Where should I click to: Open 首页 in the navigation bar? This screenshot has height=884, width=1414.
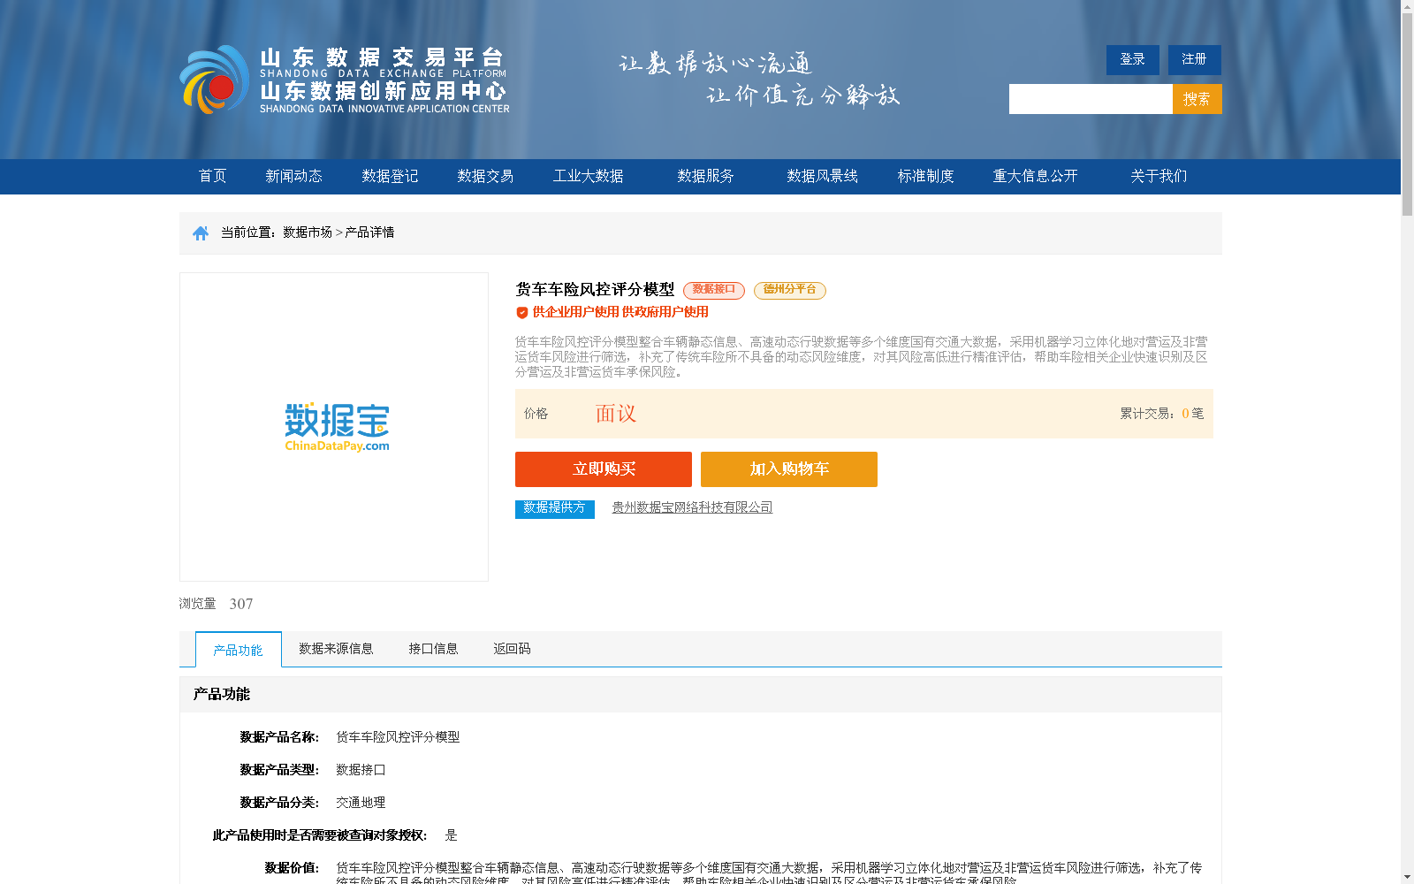213,176
